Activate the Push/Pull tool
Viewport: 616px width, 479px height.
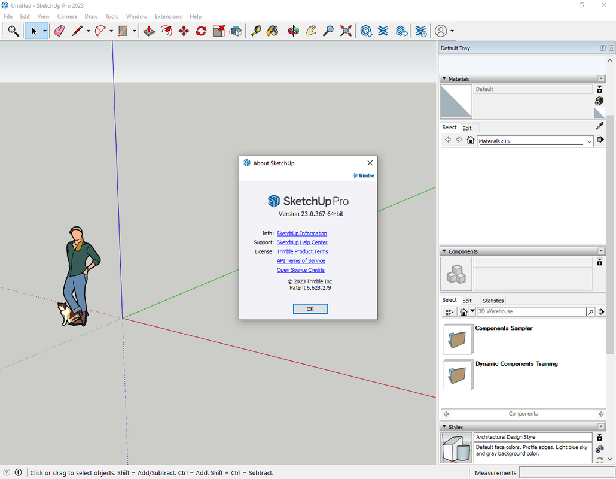pyautogui.click(x=149, y=31)
